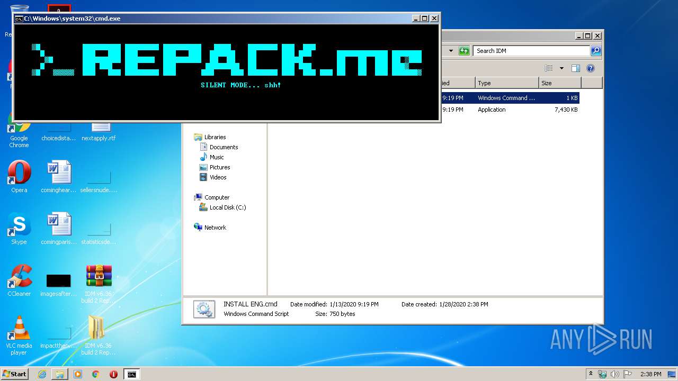Close the Explorer IDM window
The width and height of the screenshot is (678, 381).
(x=597, y=36)
